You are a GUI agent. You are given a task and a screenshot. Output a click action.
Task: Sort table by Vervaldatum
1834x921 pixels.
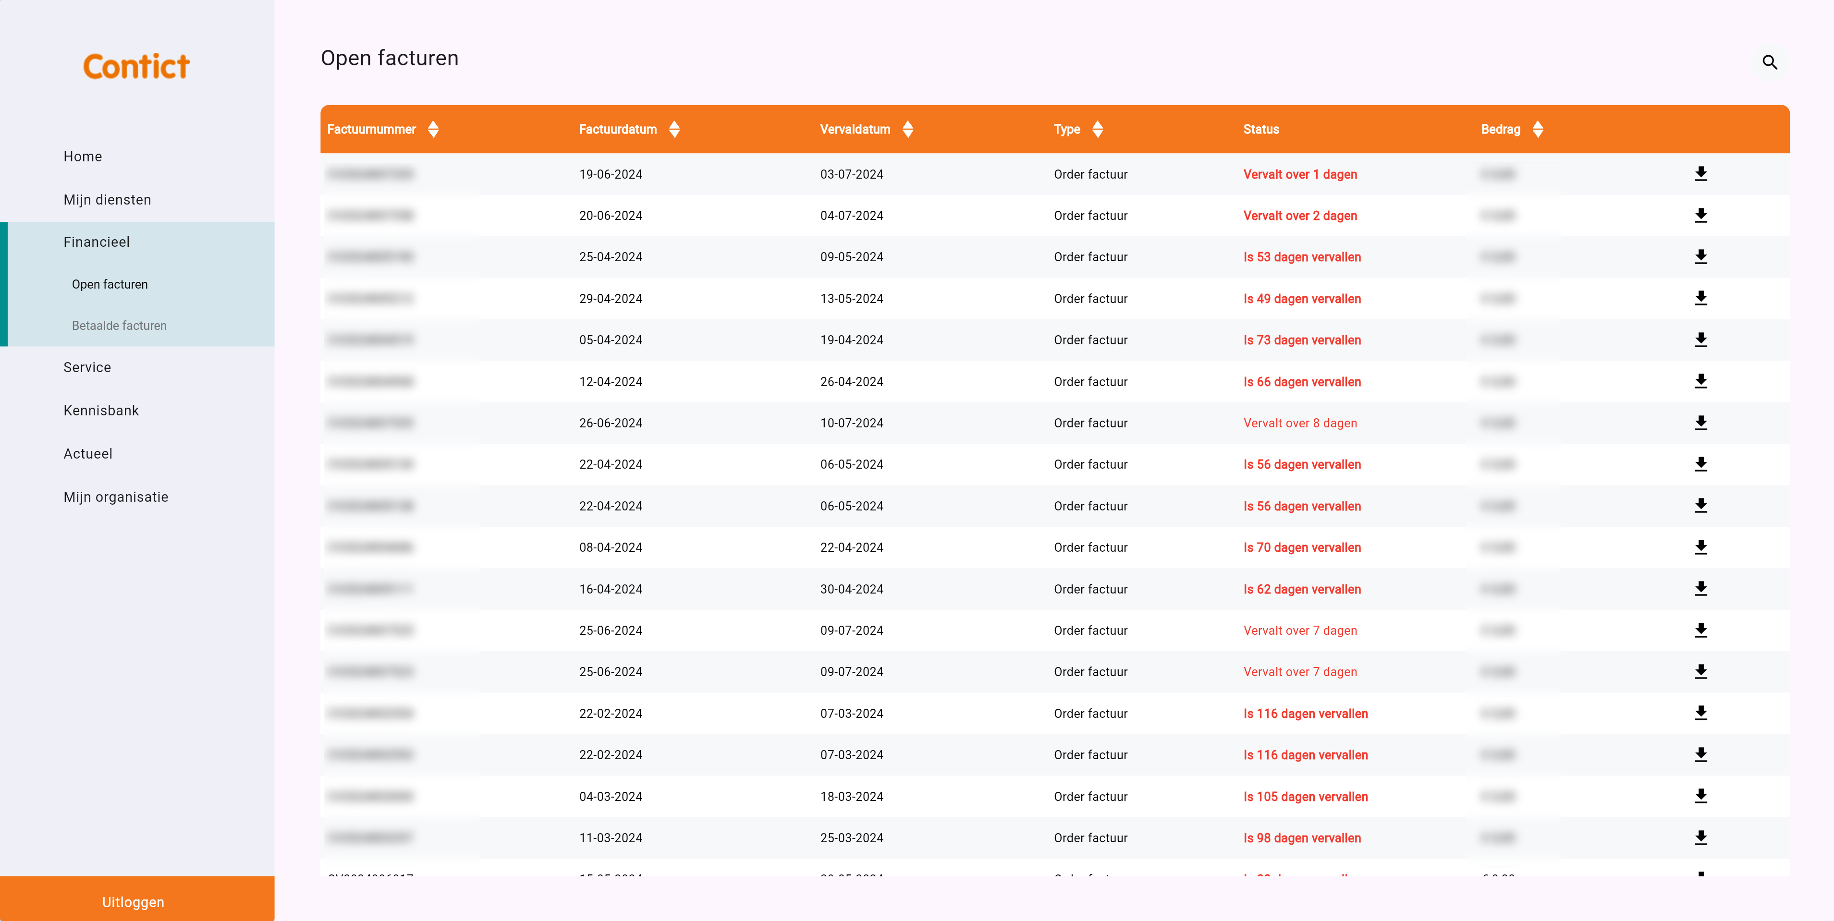point(907,130)
